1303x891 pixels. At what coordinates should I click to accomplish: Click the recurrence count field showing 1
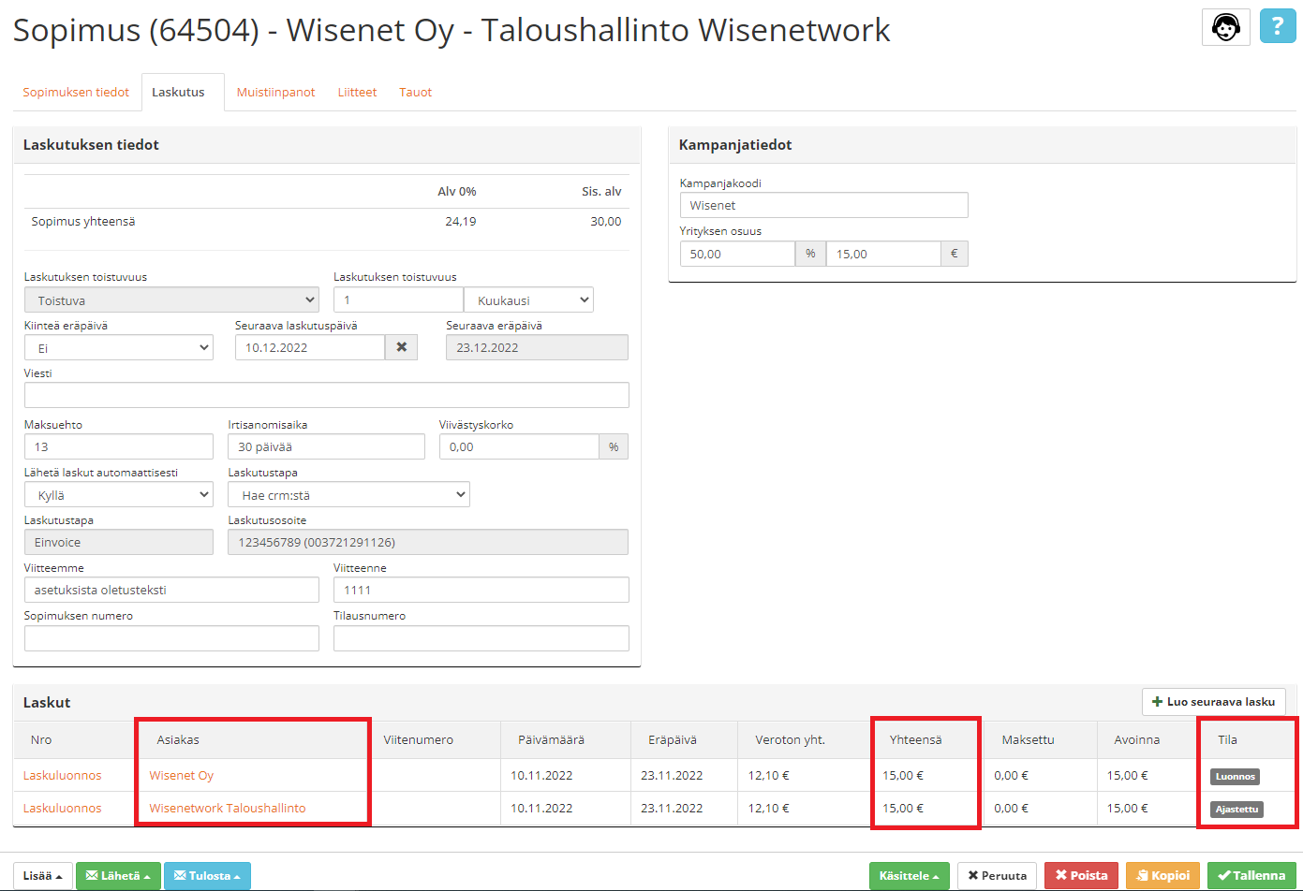pos(398,299)
